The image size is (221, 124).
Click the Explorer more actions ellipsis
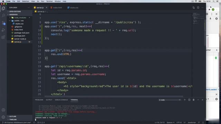point(29,8)
